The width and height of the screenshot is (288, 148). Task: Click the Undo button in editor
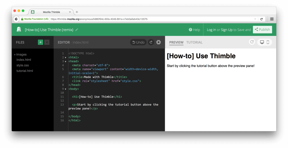point(138,42)
